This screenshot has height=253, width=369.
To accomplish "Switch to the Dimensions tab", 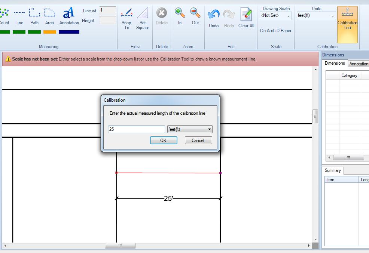I will (x=335, y=63).
